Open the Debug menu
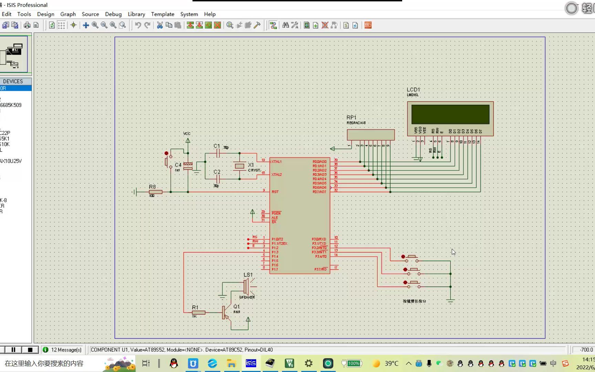The image size is (595, 372). point(113,14)
